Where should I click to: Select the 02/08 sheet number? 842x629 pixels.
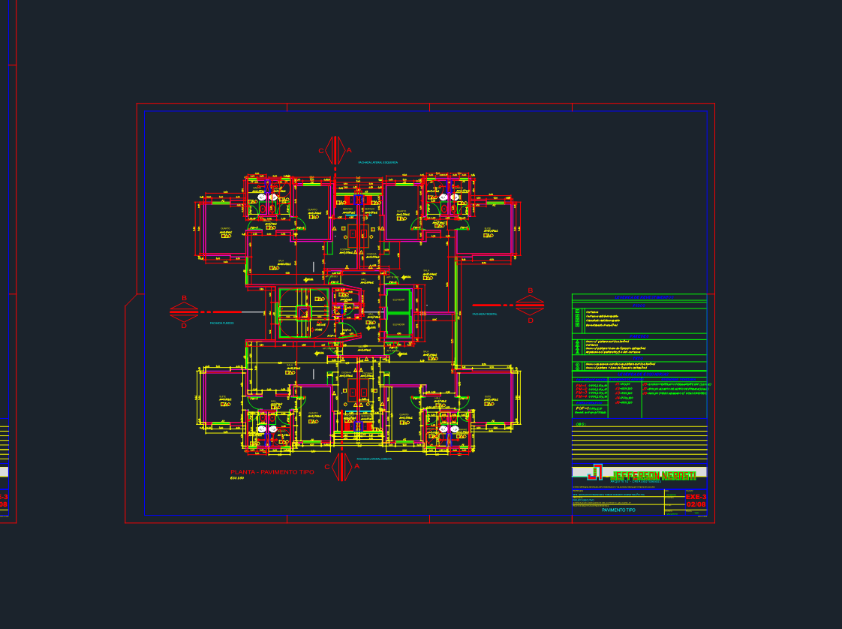click(696, 504)
